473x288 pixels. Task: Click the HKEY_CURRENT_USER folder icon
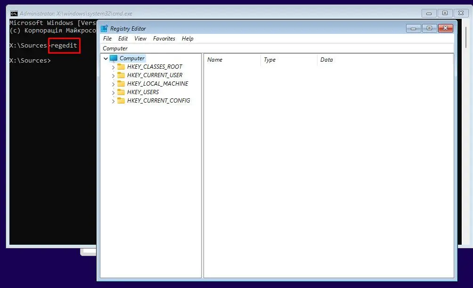coord(121,75)
